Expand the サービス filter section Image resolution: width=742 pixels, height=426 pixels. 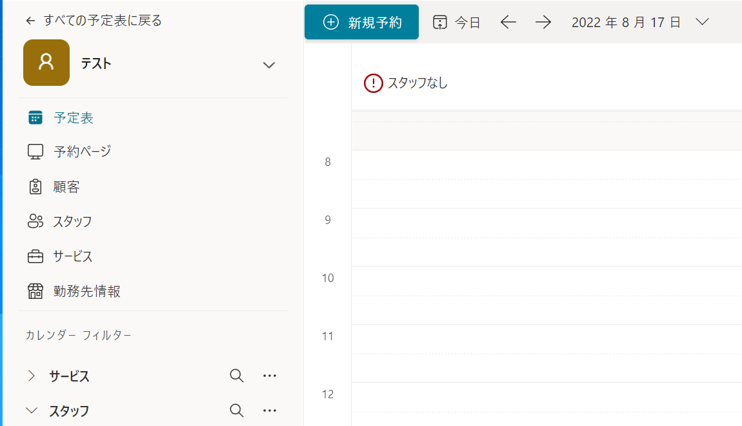31,376
